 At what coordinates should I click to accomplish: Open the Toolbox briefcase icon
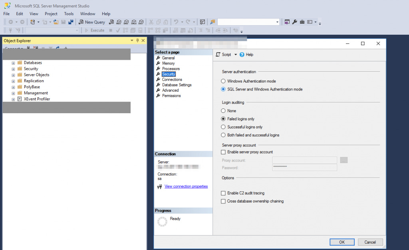(x=302, y=22)
